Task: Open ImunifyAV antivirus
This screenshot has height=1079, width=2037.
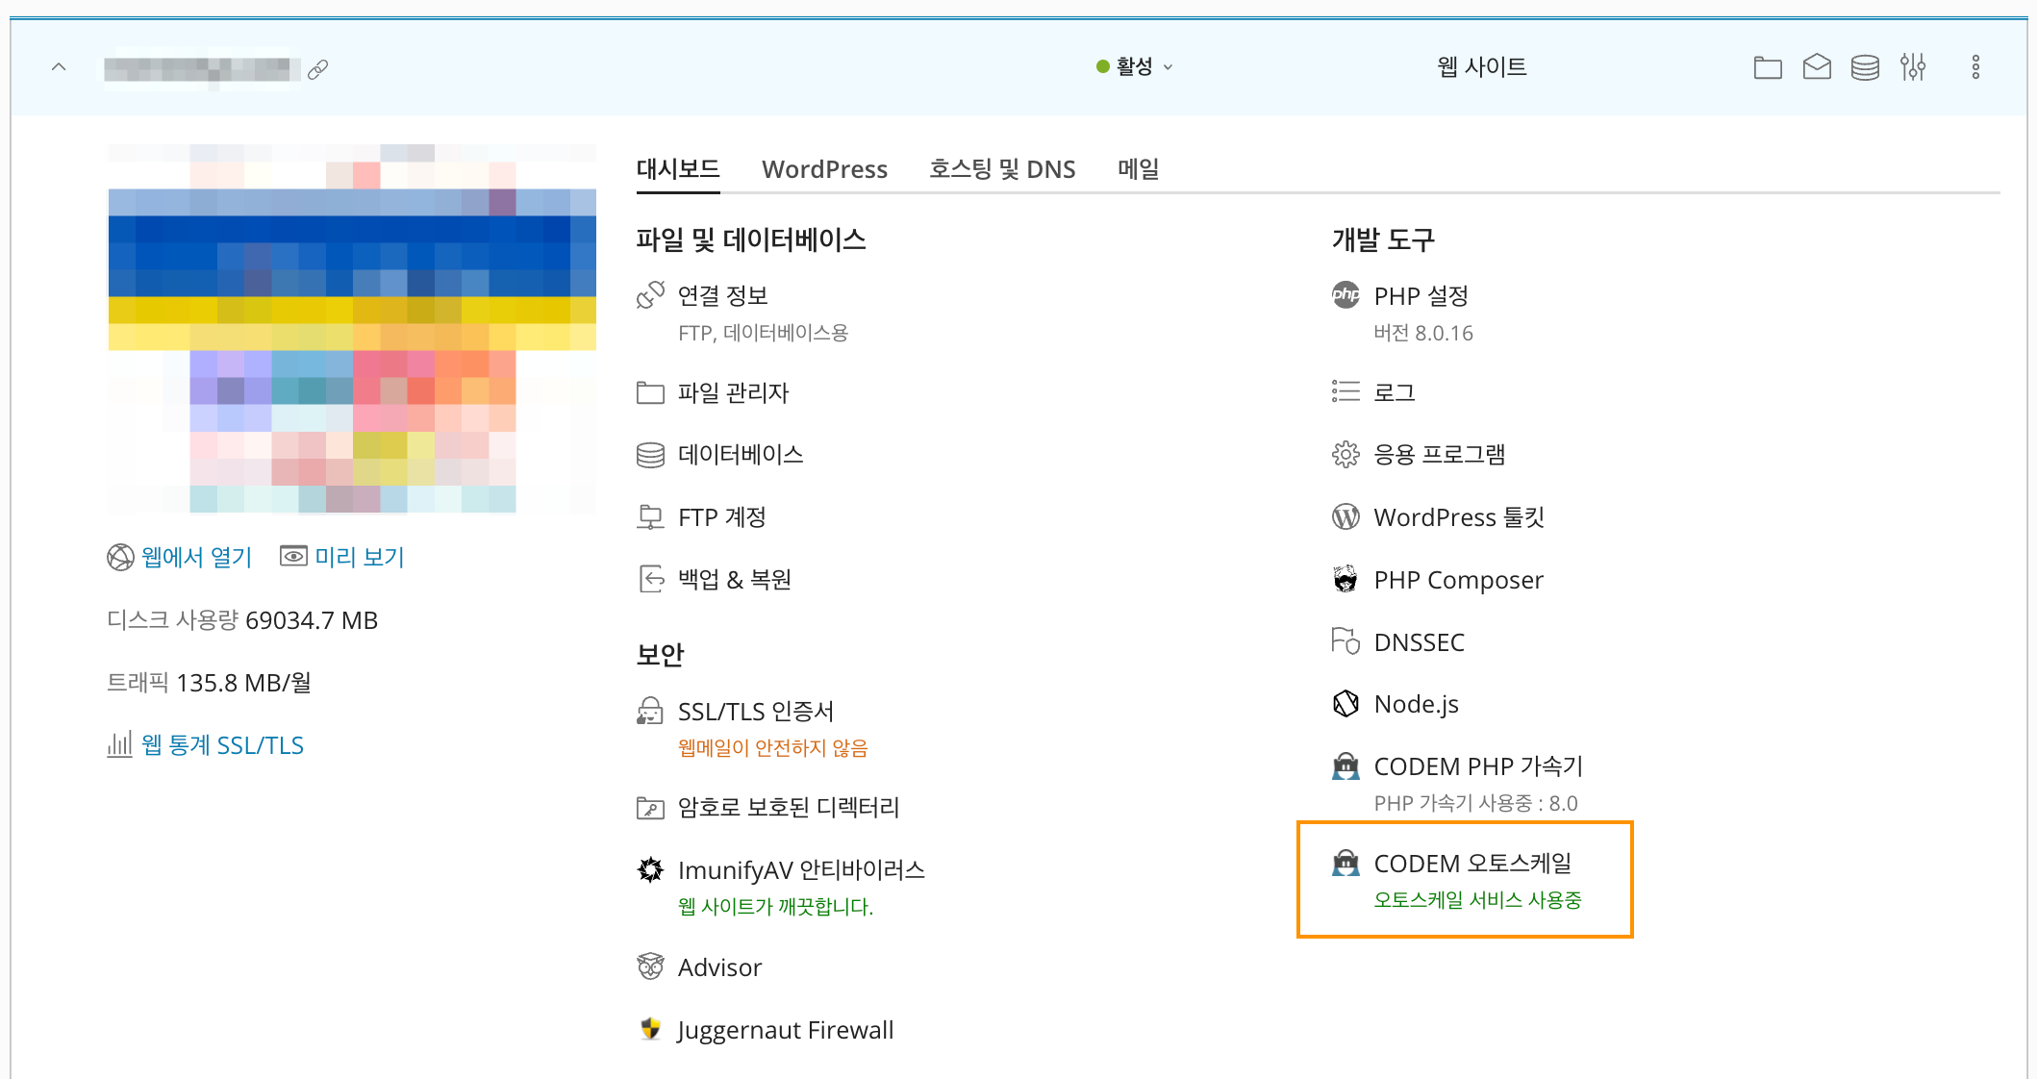Action: click(x=800, y=870)
